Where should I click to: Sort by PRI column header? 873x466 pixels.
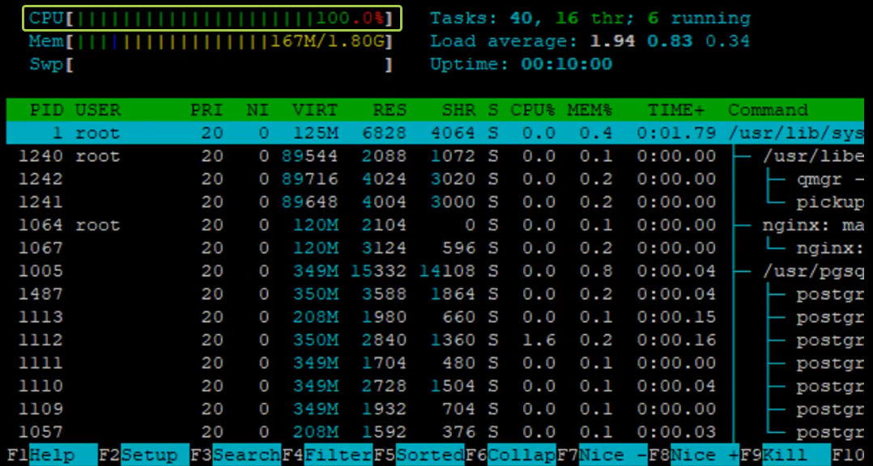(207, 110)
